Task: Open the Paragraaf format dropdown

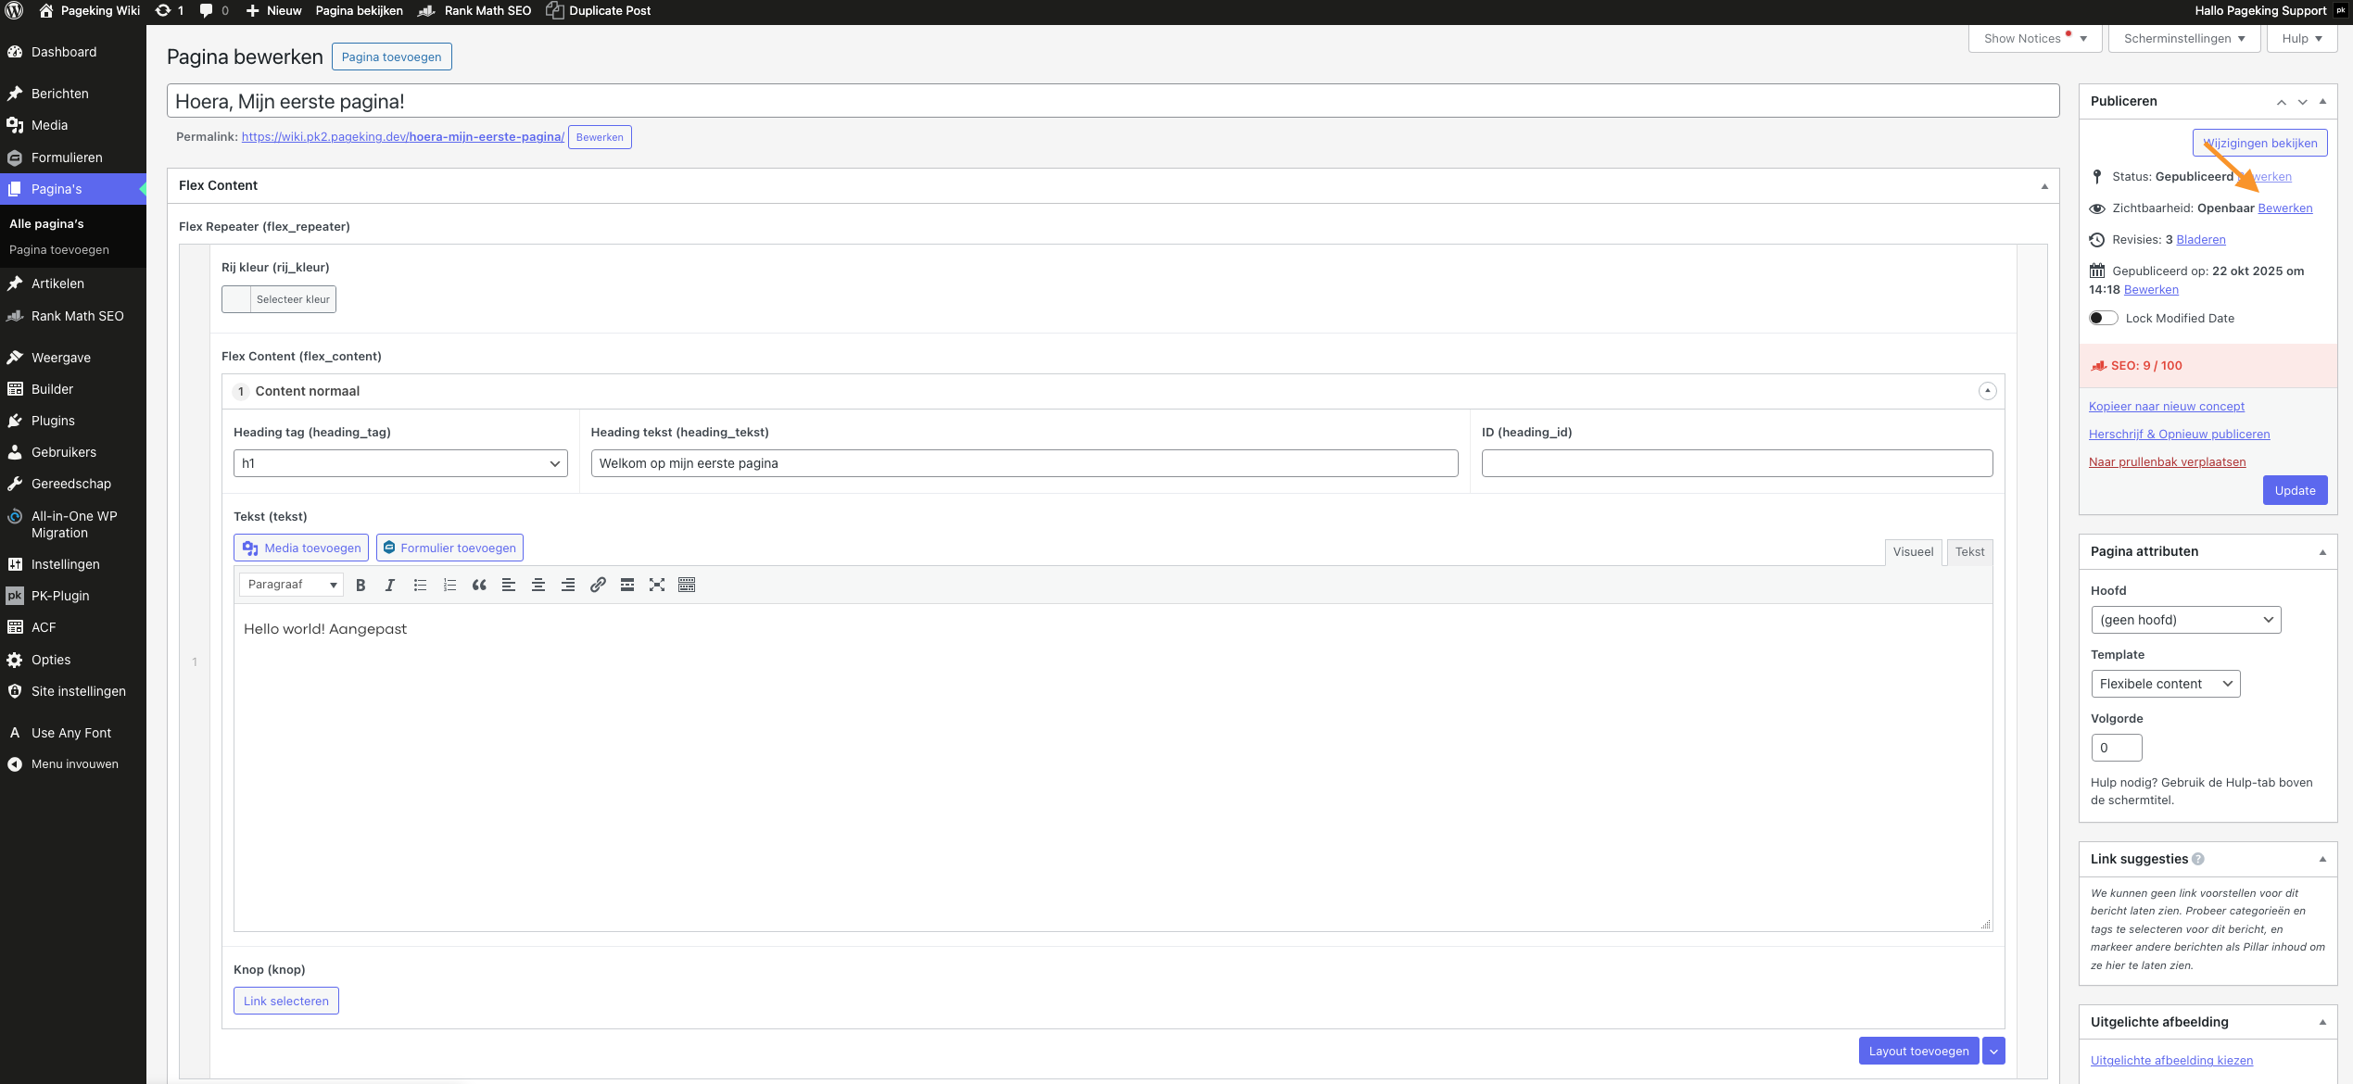Action: pyautogui.click(x=291, y=585)
